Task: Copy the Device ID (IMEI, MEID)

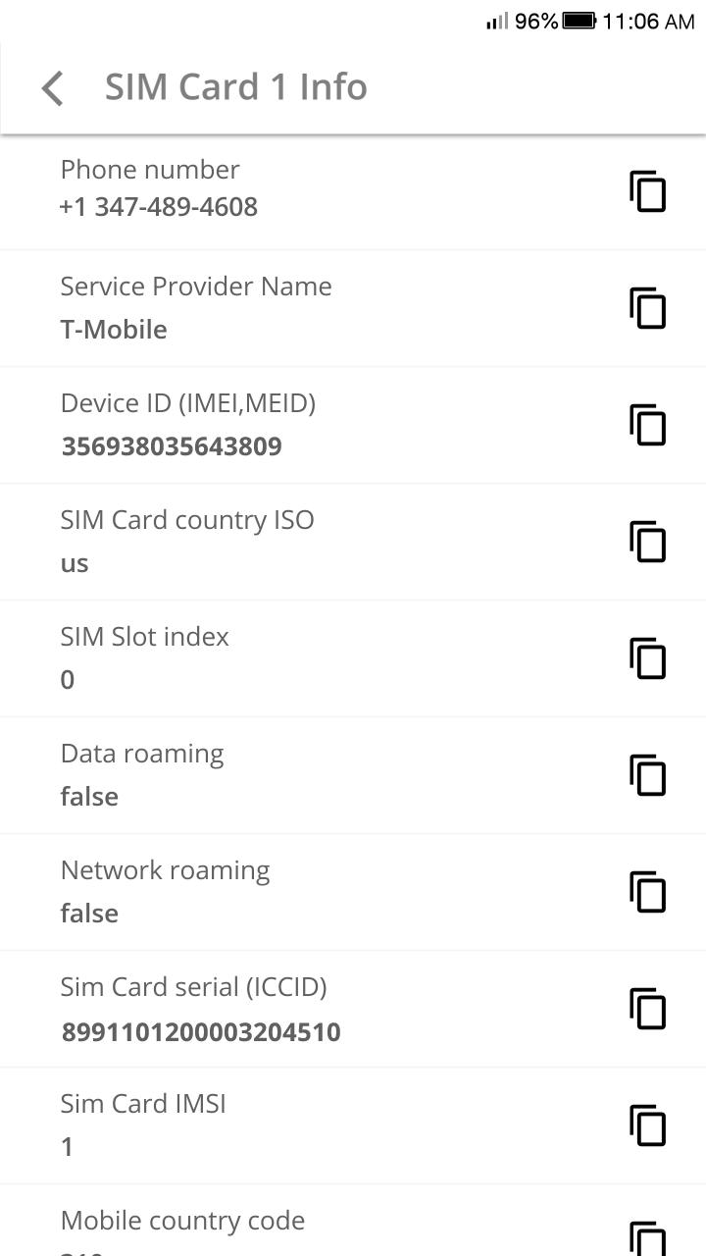Action: point(647,425)
